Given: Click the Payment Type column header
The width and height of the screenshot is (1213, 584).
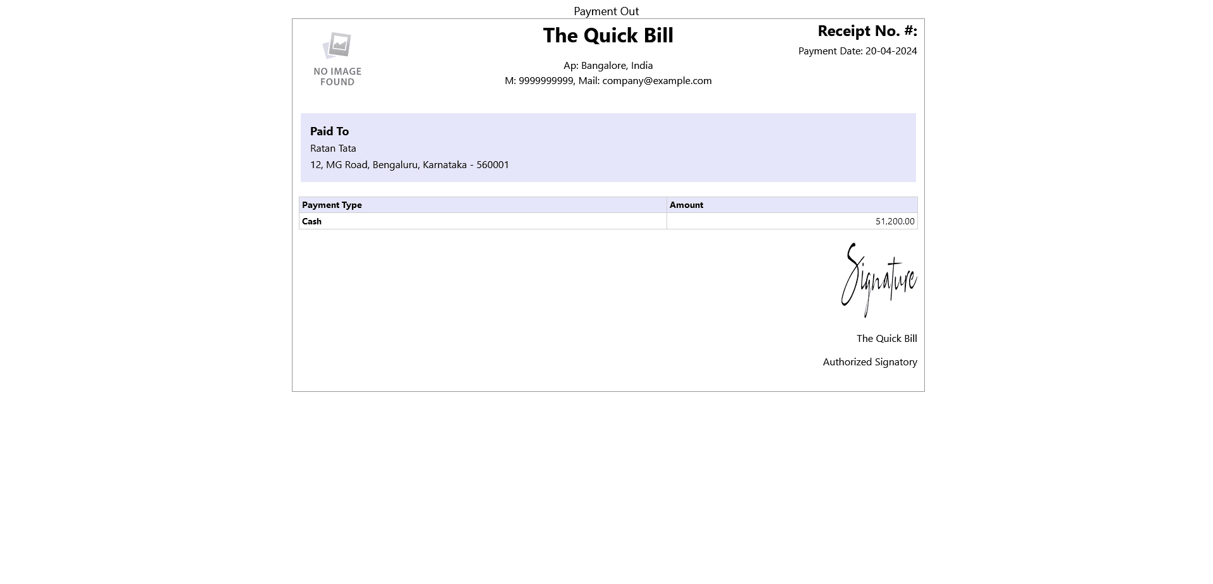Looking at the screenshot, I should point(332,205).
